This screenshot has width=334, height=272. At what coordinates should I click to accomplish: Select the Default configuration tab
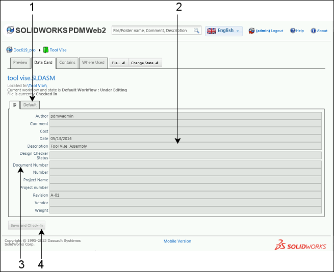(x=30, y=105)
